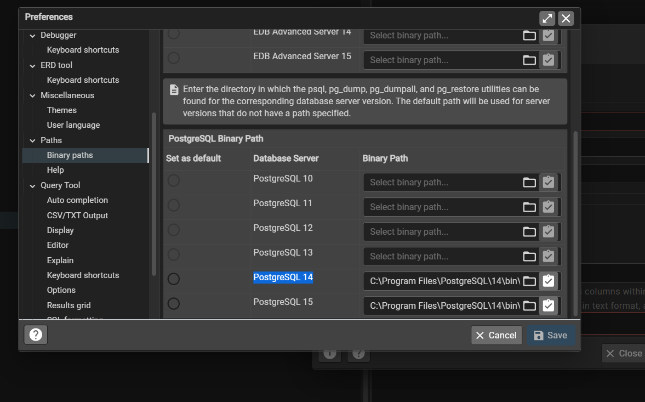The width and height of the screenshot is (645, 402).
Task: Open Keyboard shortcuts under Debugger
Action: click(83, 50)
